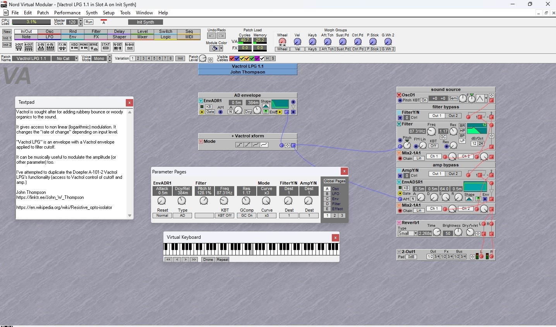Click the Aft.Tch morph group knob
The image size is (556, 327).
(328, 41)
